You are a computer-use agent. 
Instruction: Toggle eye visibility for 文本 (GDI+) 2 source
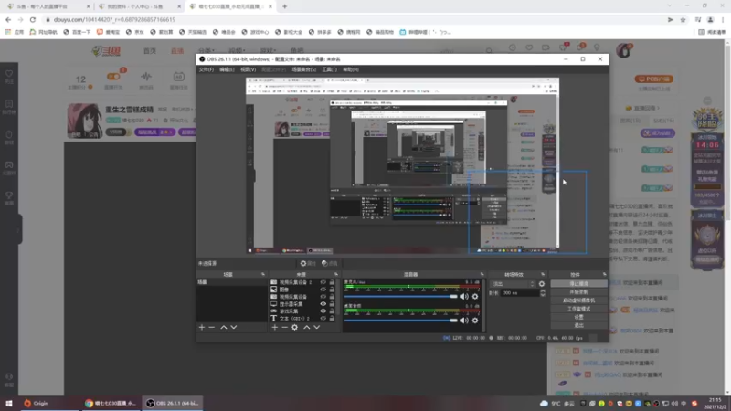click(x=323, y=318)
